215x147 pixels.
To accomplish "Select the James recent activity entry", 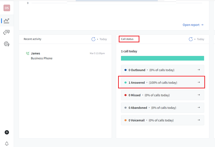I will tap(65, 56).
